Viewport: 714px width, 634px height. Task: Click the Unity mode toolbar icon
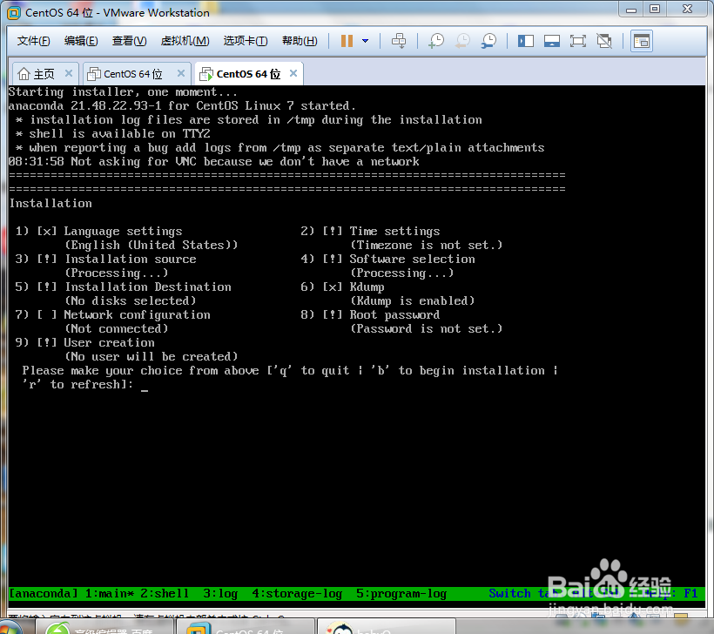604,42
